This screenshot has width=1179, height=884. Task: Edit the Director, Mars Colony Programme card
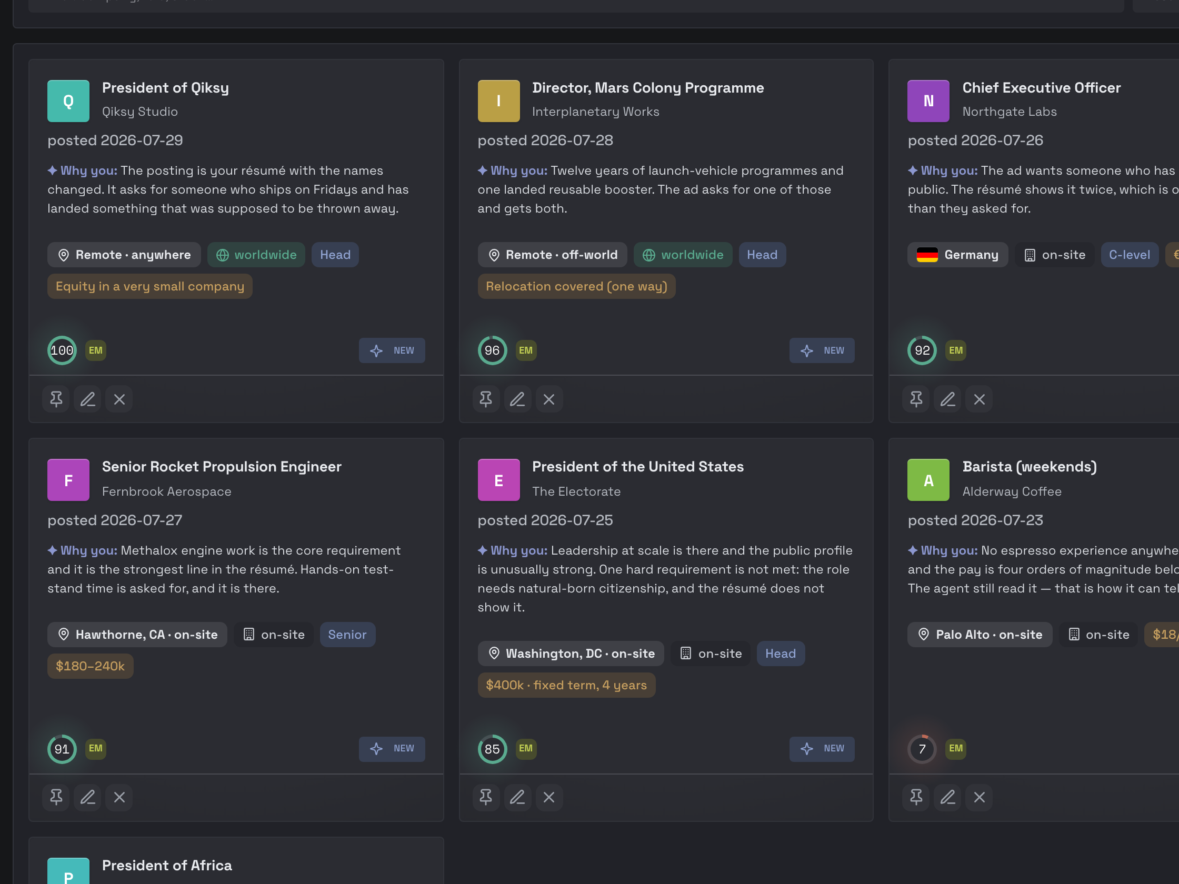coord(517,399)
